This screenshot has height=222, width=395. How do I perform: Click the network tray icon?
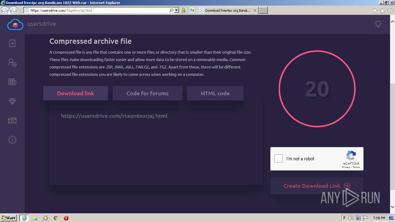pyautogui.click(x=358, y=218)
